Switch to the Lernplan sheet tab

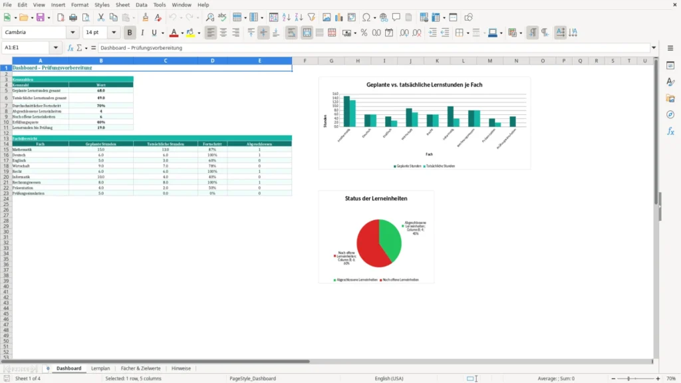coord(100,368)
